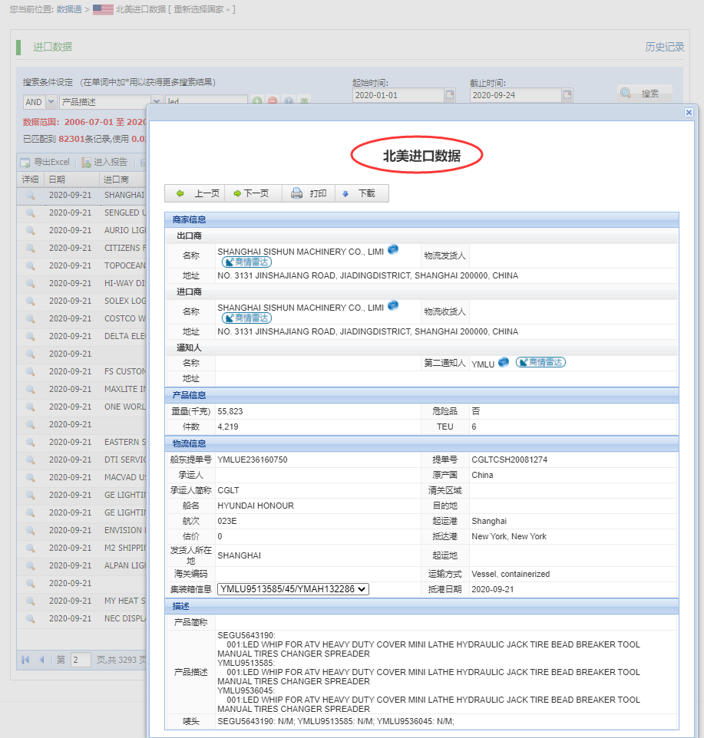
Task: Print the record with 打印 button
Action: point(309,193)
